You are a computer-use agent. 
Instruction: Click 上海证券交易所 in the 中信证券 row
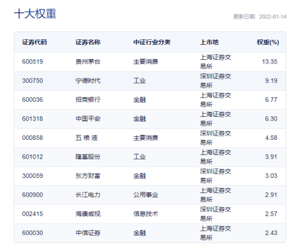216,233
